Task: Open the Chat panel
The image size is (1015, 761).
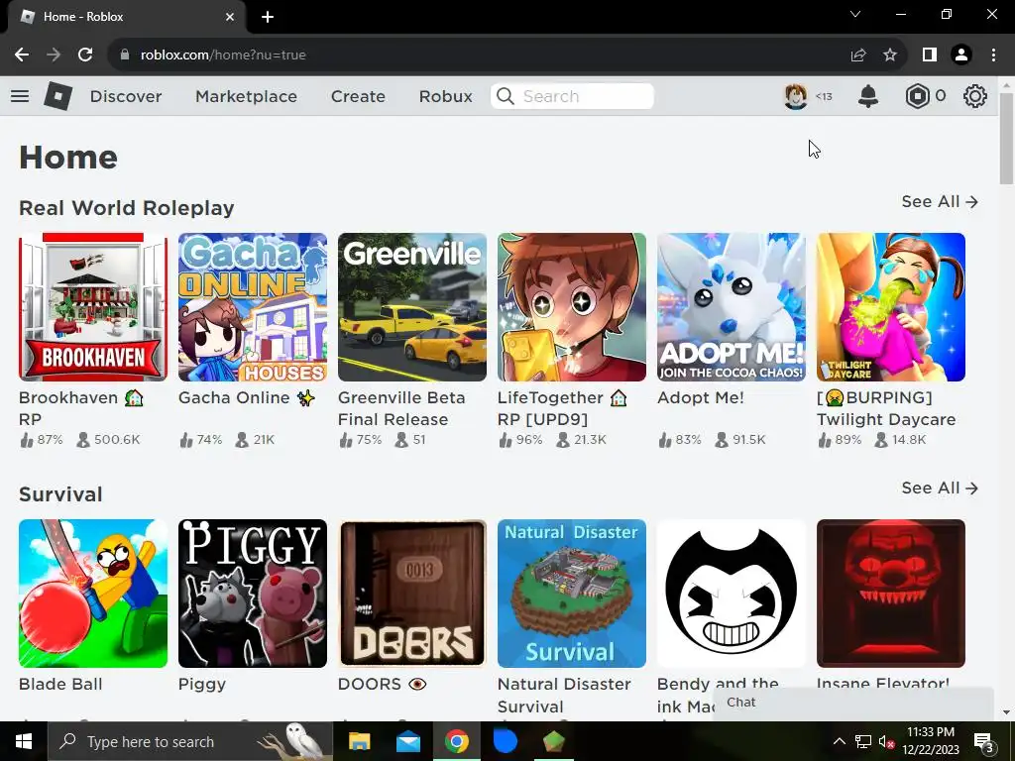Action: point(853,703)
